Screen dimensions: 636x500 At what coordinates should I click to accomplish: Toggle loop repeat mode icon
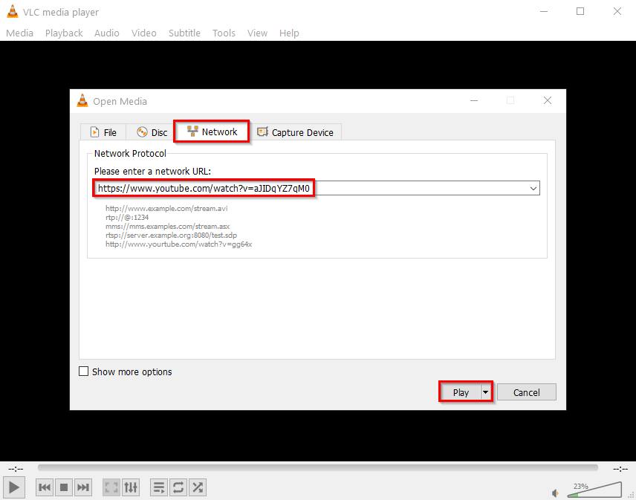pos(178,487)
